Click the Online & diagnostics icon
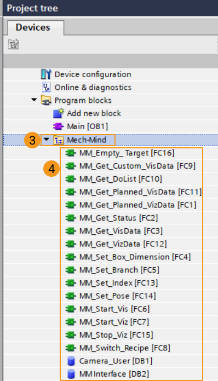 click(46, 87)
